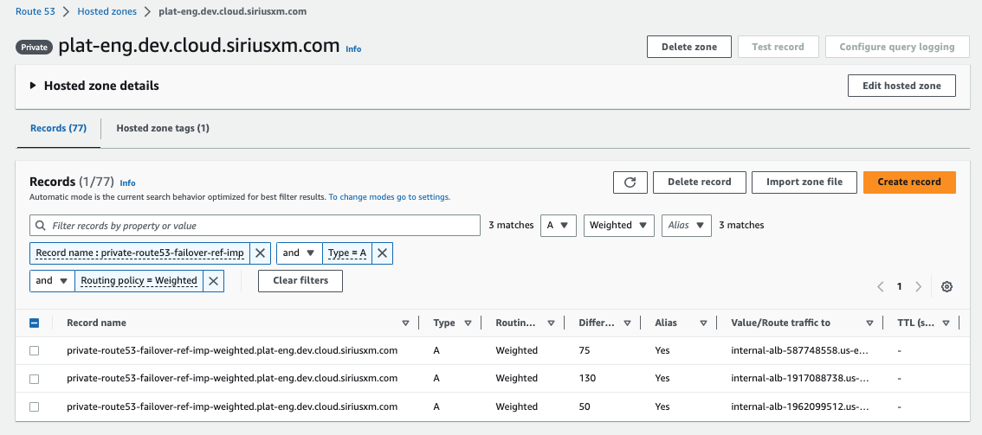Viewport: 982px width, 435px height.
Task: Click the Clear filters button
Action: pyautogui.click(x=300, y=280)
